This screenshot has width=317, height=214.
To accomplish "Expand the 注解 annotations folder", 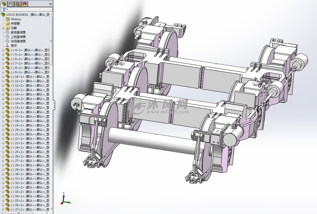I will coord(3,28).
